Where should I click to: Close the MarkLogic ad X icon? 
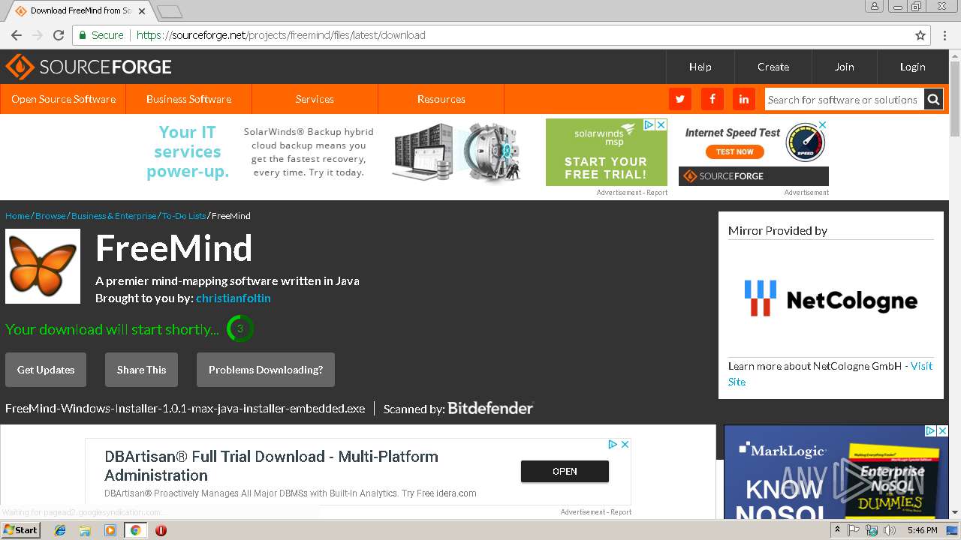click(942, 430)
